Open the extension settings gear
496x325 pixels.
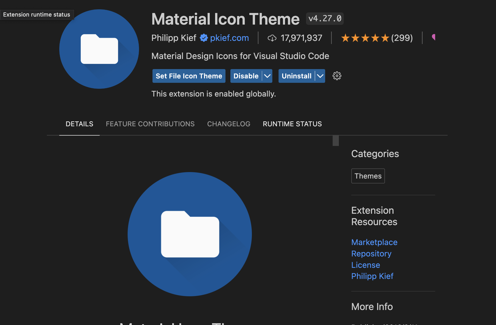(337, 76)
